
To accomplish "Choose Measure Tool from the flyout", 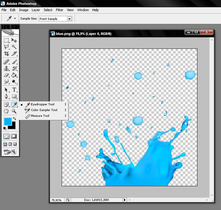I will pos(43,116).
